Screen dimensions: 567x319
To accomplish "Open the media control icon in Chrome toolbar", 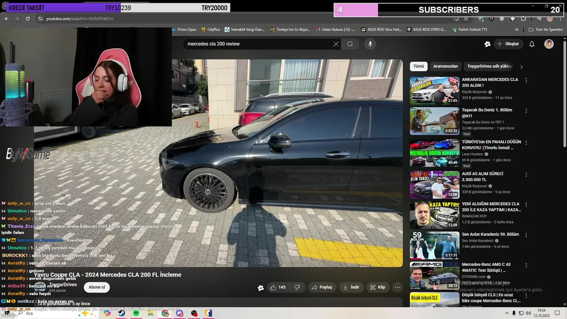I will click(538, 19).
